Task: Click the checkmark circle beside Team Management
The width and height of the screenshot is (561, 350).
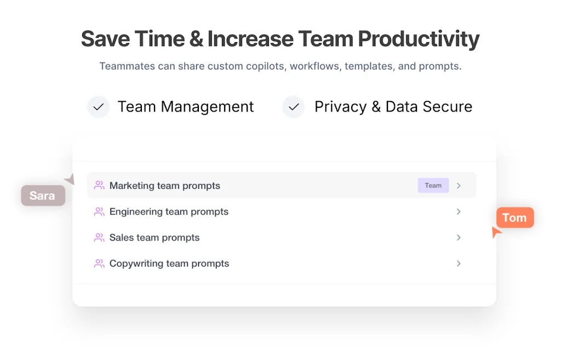Action: (x=99, y=107)
